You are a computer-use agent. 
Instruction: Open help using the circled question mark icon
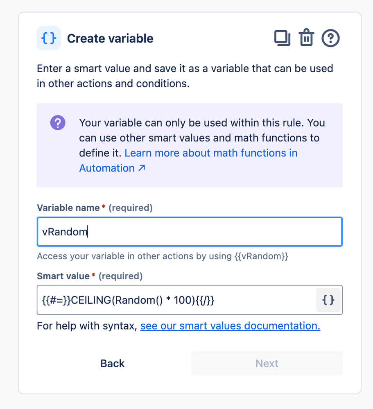click(330, 38)
